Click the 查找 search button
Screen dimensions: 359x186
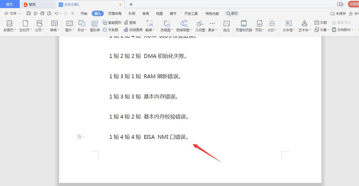(x=232, y=13)
